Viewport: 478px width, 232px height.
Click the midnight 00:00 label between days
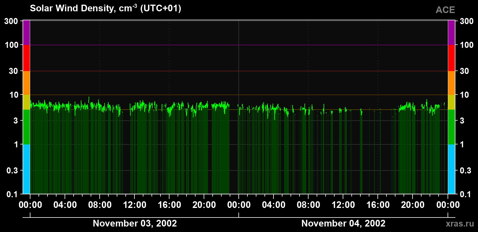(239, 205)
